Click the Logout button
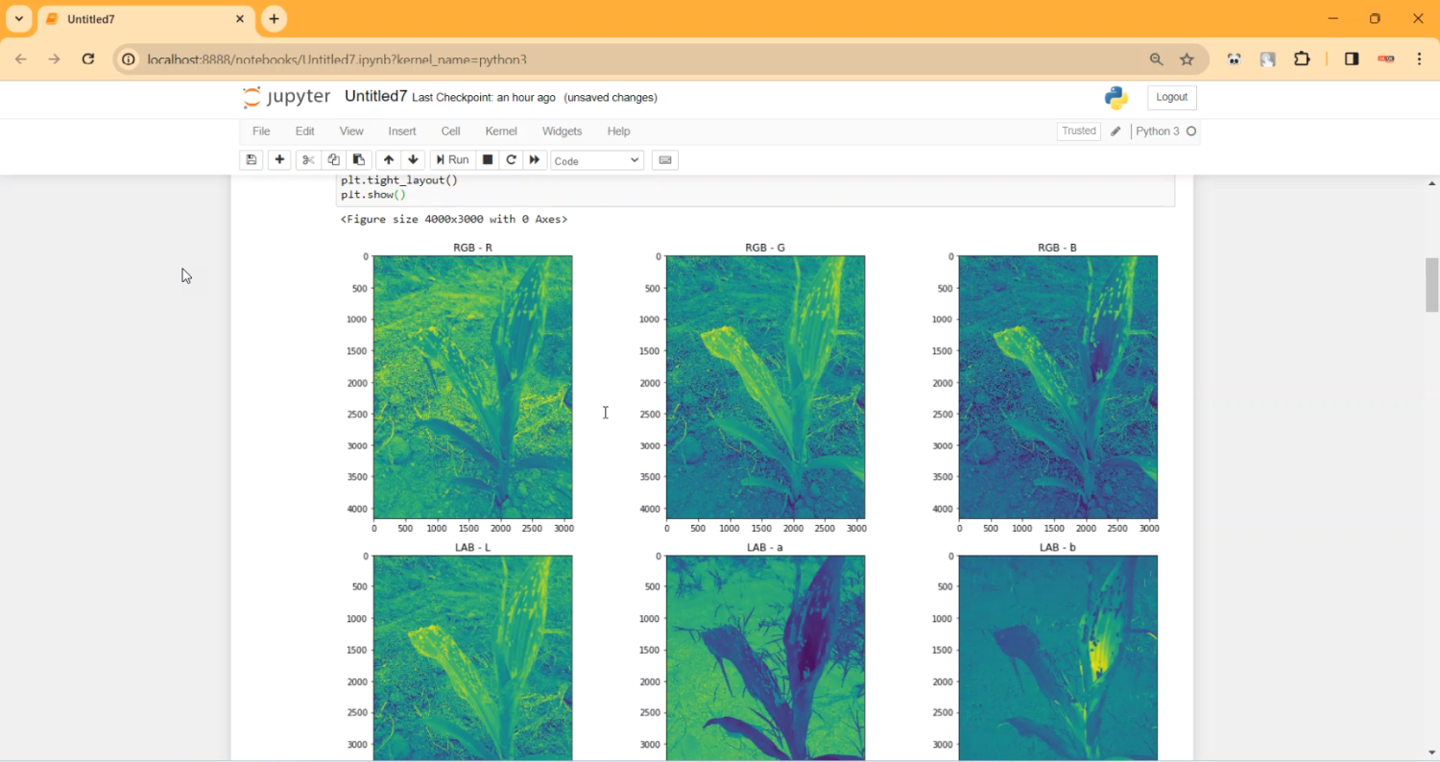 pos(1171,97)
